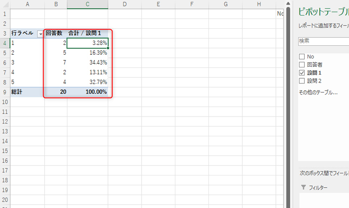Select column C header

tap(87, 4)
